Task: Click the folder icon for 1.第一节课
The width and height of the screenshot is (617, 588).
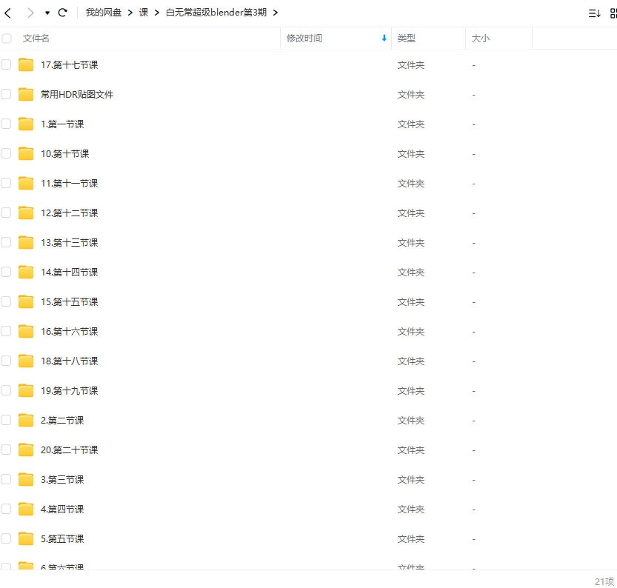Action: (26, 124)
